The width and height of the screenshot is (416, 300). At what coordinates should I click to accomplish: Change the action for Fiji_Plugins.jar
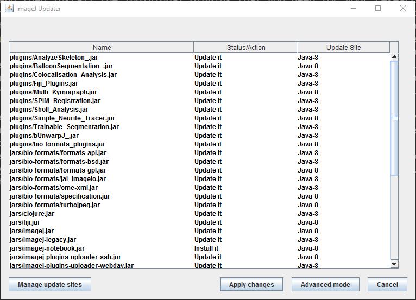click(x=208, y=84)
